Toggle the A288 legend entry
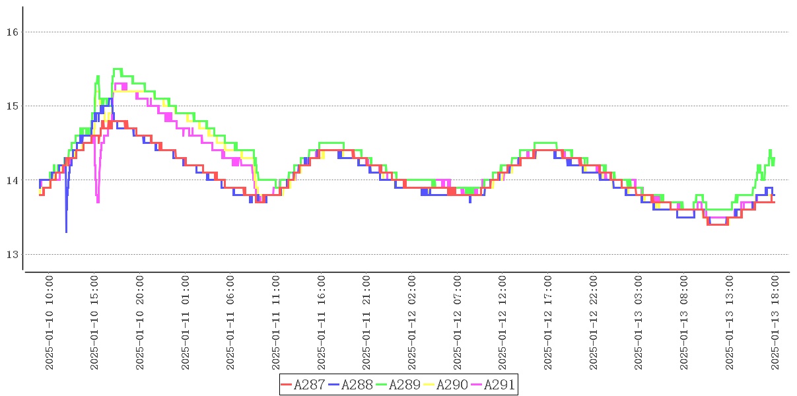797x396 pixels. click(x=357, y=385)
